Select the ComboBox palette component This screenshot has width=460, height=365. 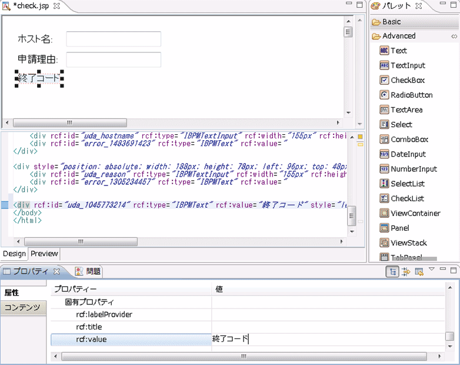coord(404,139)
